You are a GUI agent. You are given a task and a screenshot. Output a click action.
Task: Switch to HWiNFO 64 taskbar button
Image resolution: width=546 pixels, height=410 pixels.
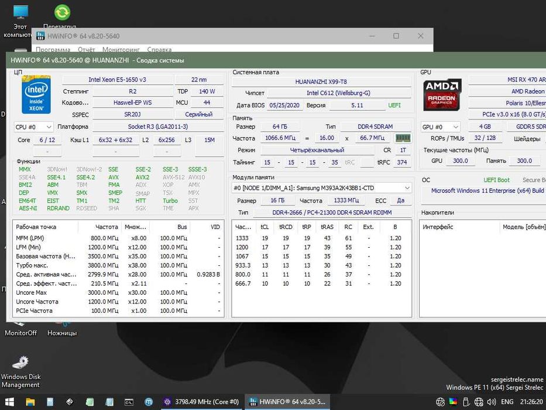click(287, 402)
